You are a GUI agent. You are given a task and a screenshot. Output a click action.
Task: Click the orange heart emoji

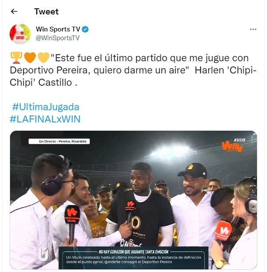click(30, 58)
